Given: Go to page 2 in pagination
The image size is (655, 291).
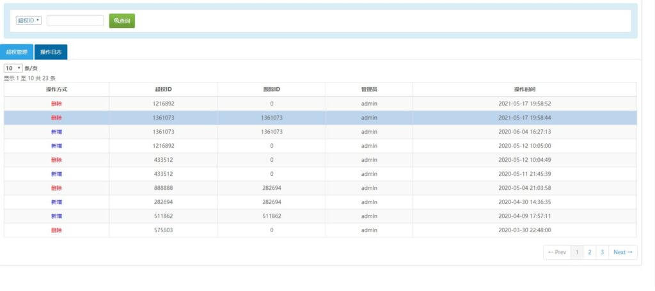Looking at the screenshot, I should pyautogui.click(x=589, y=252).
